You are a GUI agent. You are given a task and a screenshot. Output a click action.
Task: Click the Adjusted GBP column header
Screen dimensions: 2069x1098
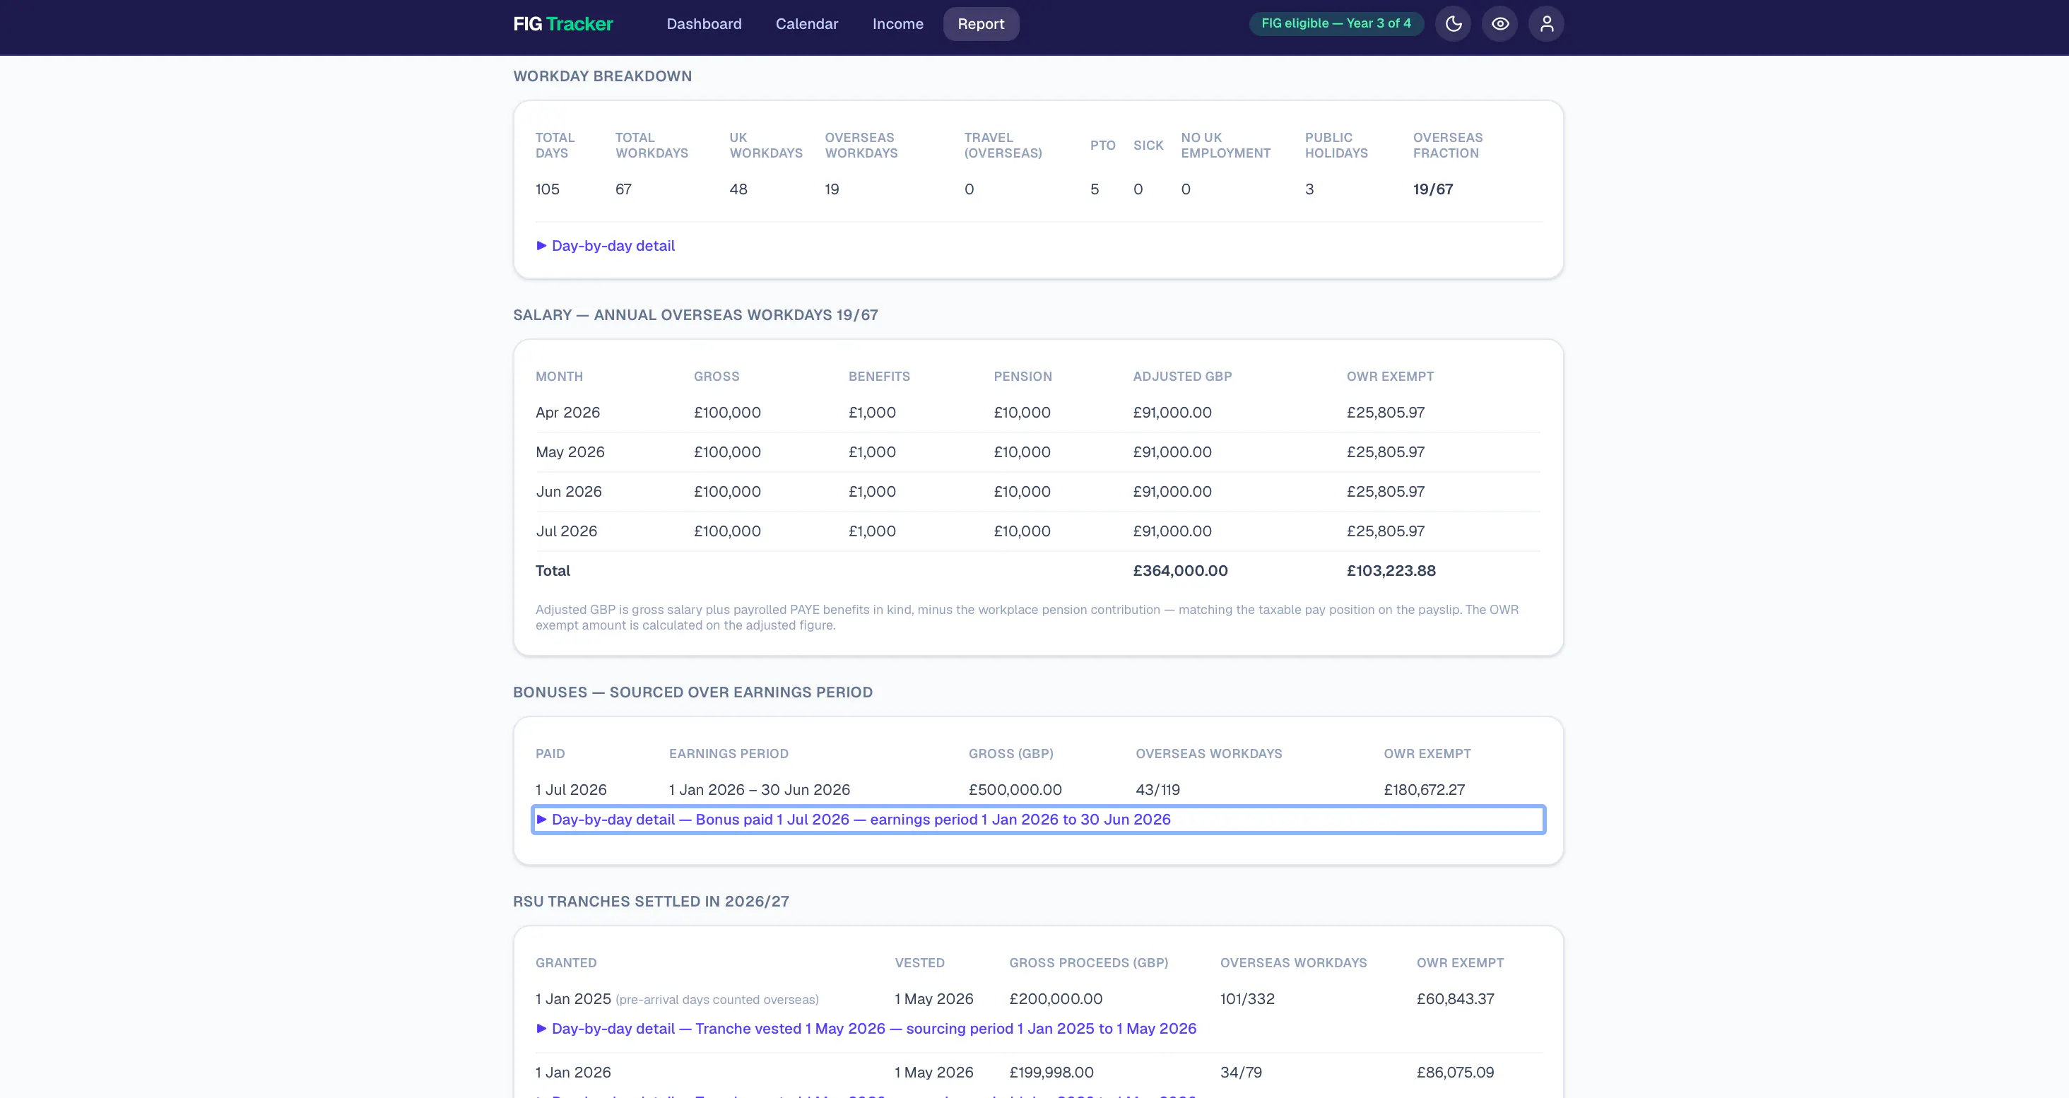click(x=1182, y=377)
